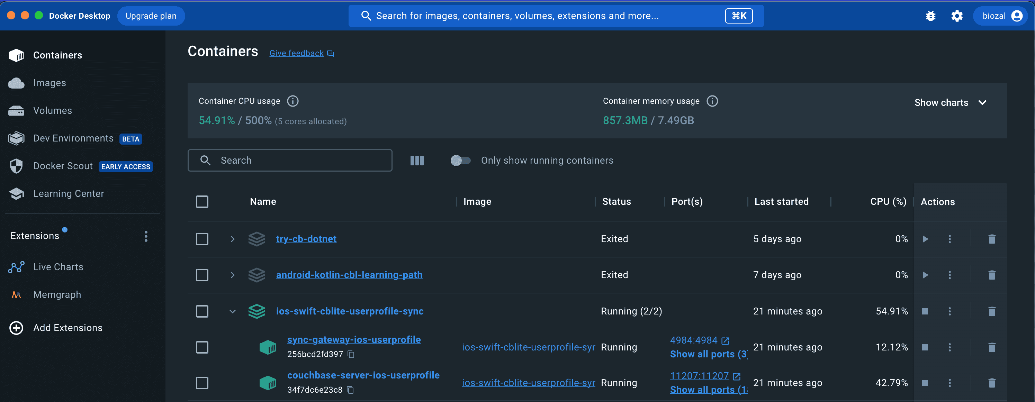Copy container ID 34f7dc6e23c8
Image resolution: width=1035 pixels, height=402 pixels.
tap(350, 390)
